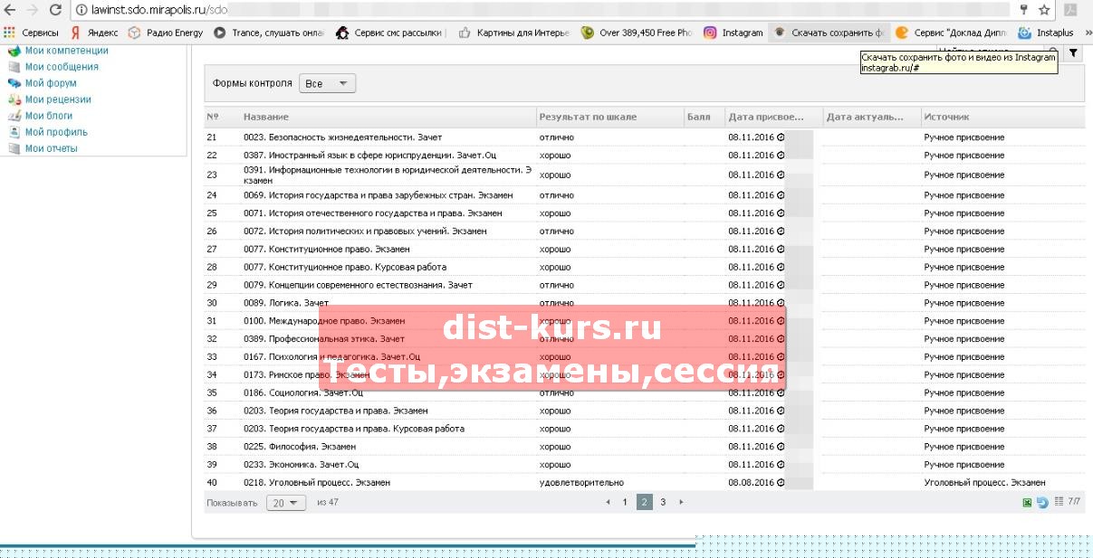Open the Яндекс bookmark
Viewport: 1093px width, 558px height.
click(94, 33)
